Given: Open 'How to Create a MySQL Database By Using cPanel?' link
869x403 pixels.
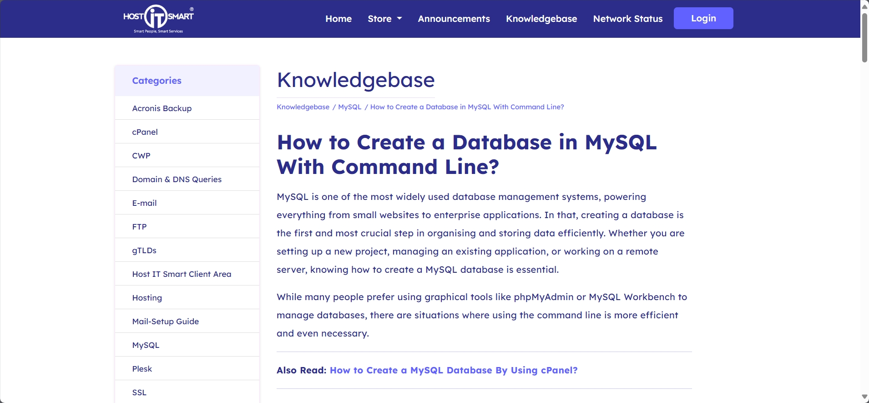Looking at the screenshot, I should click(x=454, y=370).
